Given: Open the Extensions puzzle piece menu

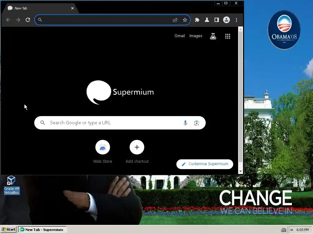Looking at the screenshot, I should (197, 20).
